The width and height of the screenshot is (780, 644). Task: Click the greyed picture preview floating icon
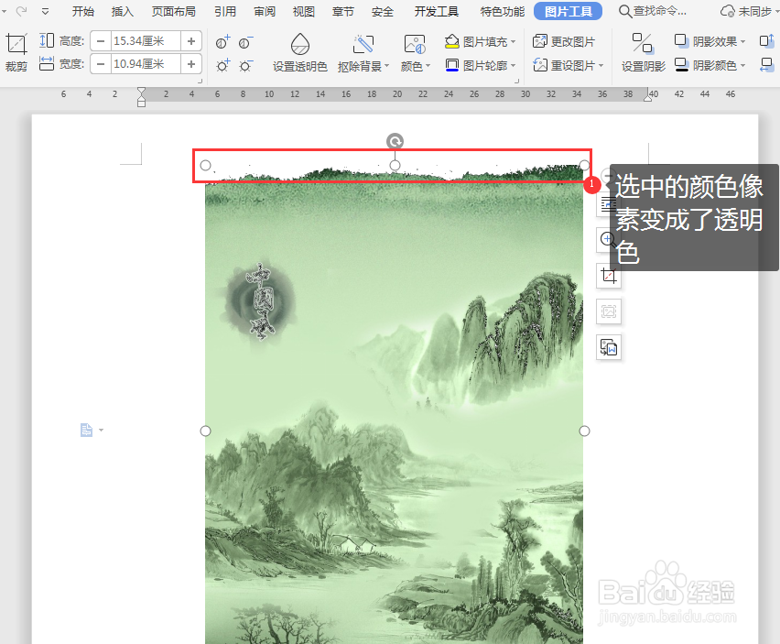(x=609, y=311)
